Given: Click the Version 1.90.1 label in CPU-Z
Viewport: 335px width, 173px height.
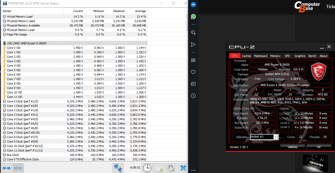Looking at the screenshot, I should [239, 147].
